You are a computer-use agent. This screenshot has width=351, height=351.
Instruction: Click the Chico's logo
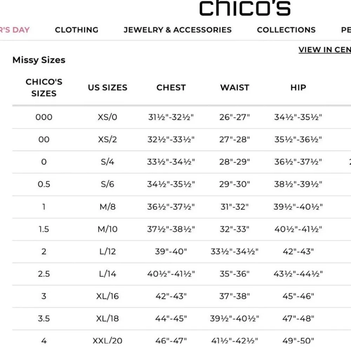coord(245,8)
